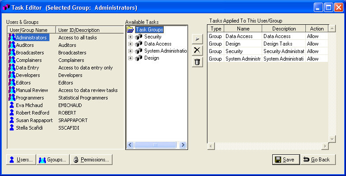Image resolution: width=346 pixels, height=176 pixels.
Task: Click the Security task group cubes icon
Action: pos(139,37)
